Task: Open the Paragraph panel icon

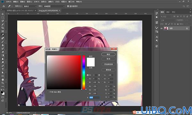Action: coord(157,41)
